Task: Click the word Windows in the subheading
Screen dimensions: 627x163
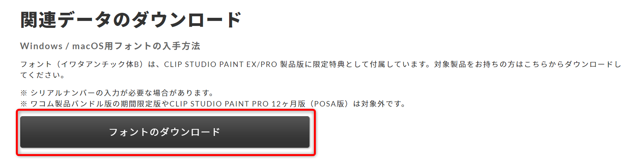Action: [41, 46]
